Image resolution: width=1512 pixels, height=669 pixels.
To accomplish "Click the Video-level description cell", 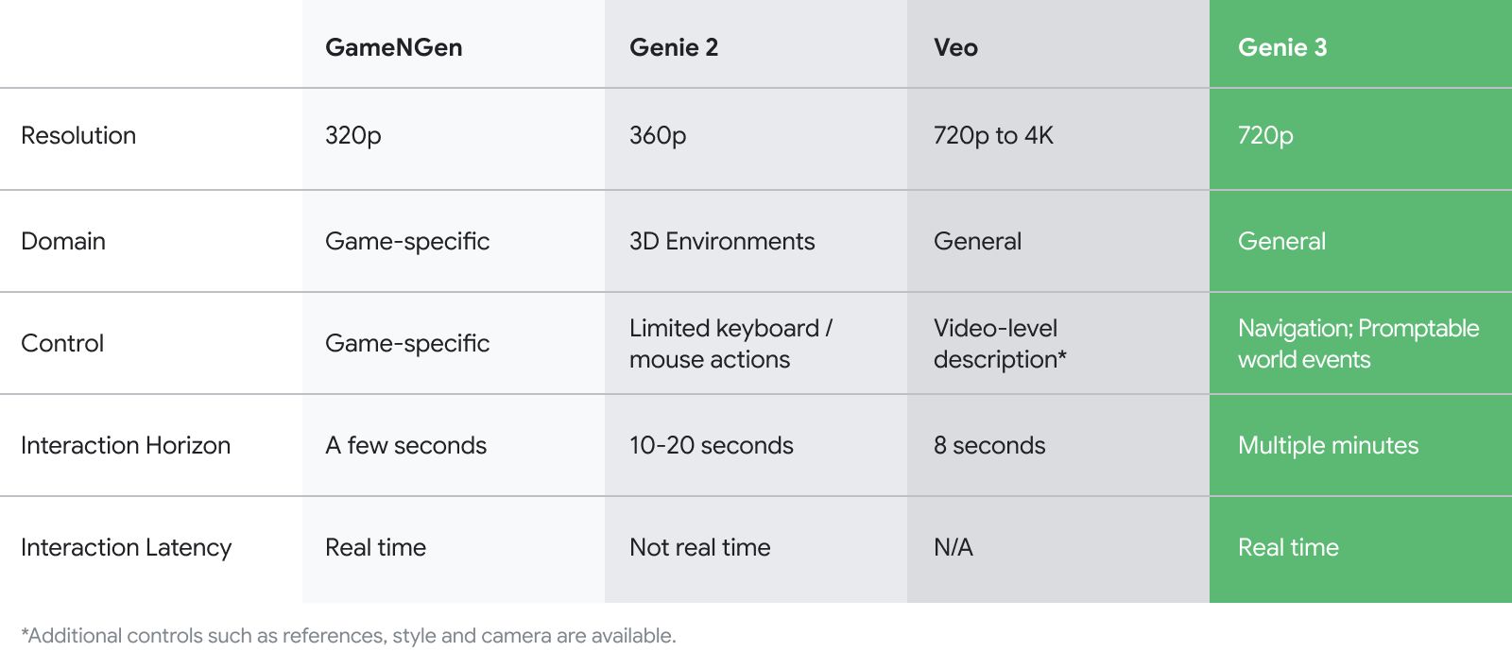I will pyautogui.click(x=1000, y=343).
